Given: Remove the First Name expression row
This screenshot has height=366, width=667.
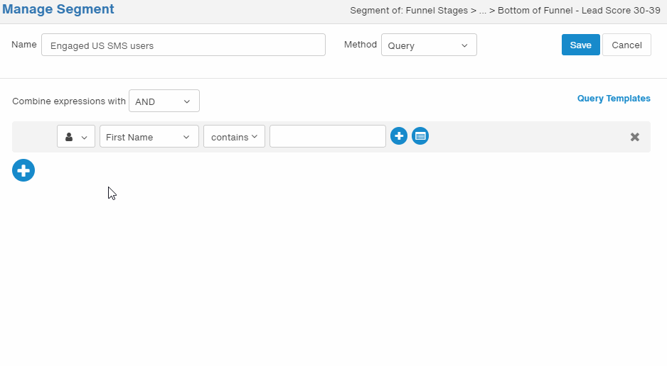Looking at the screenshot, I should (635, 137).
